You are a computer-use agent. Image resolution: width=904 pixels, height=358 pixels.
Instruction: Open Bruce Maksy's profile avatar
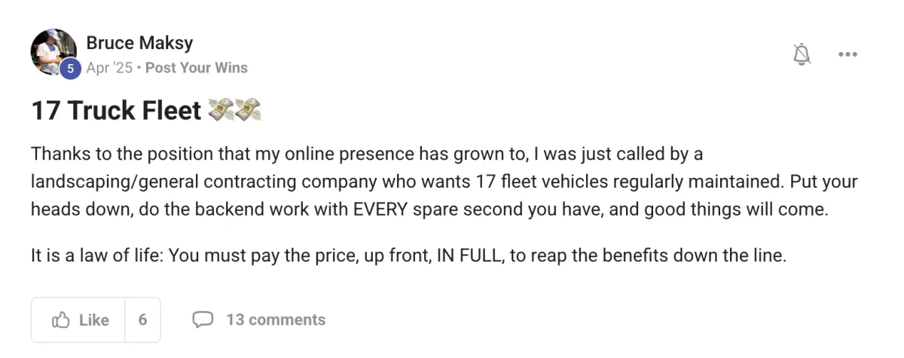tap(53, 52)
